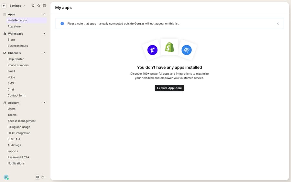Viewport: 291px width, 182px height.
Task: Click the gear icon at the sidebar bottom
Action: [x=38, y=177]
